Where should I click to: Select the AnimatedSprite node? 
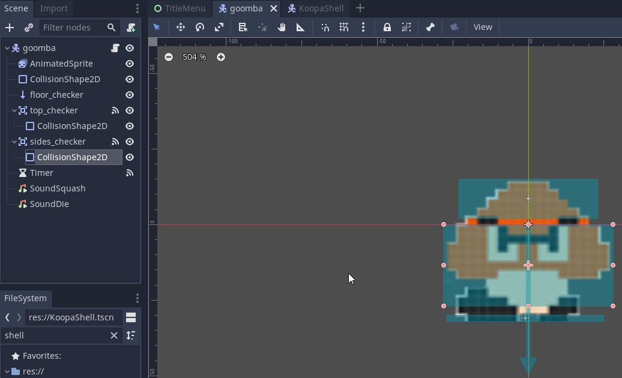(61, 64)
